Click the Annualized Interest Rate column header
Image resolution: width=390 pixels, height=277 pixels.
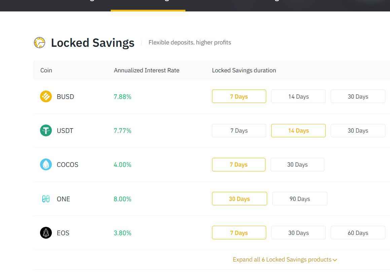[x=146, y=70]
